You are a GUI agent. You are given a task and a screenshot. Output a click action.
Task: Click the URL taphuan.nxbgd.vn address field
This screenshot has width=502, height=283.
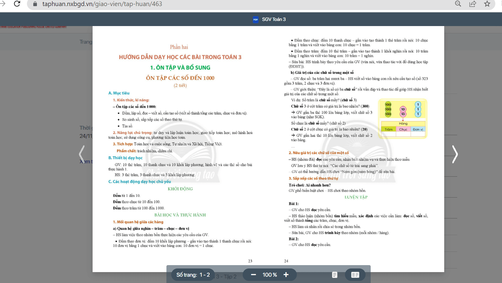click(102, 4)
